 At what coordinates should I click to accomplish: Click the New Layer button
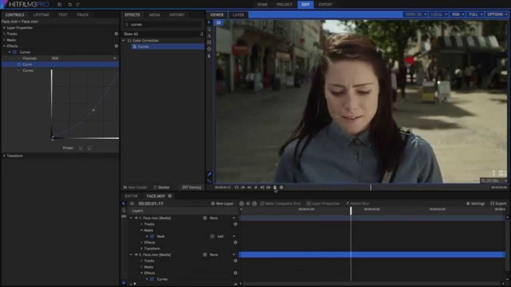222,204
